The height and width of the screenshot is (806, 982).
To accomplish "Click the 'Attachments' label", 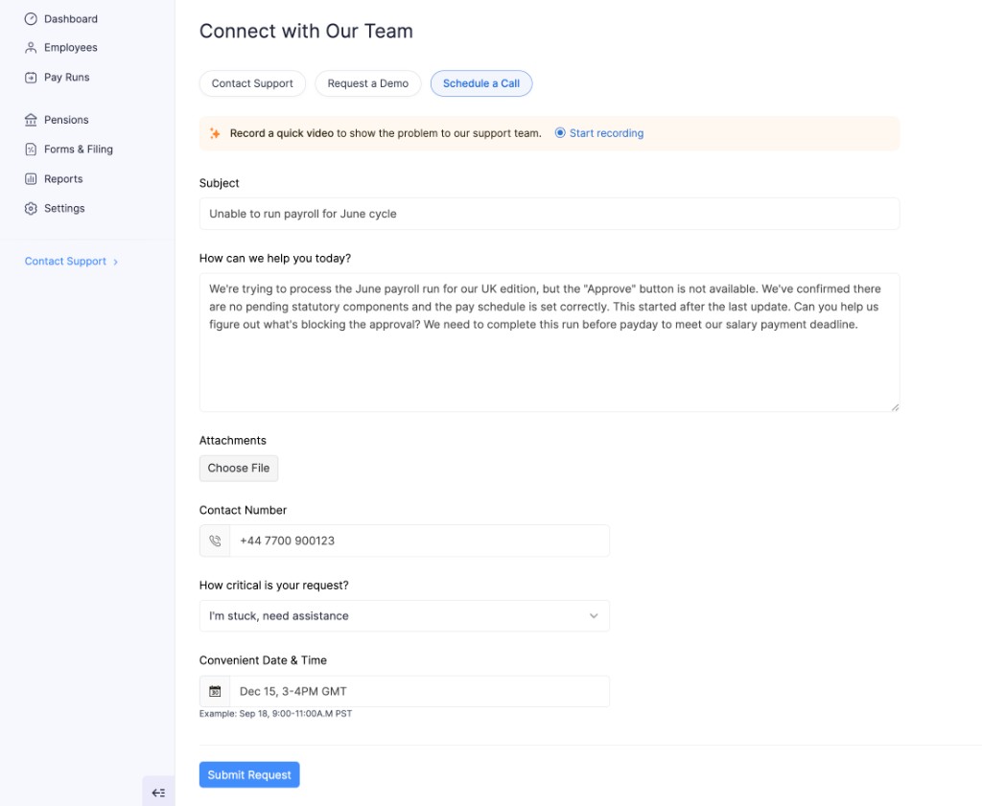I will tap(232, 441).
